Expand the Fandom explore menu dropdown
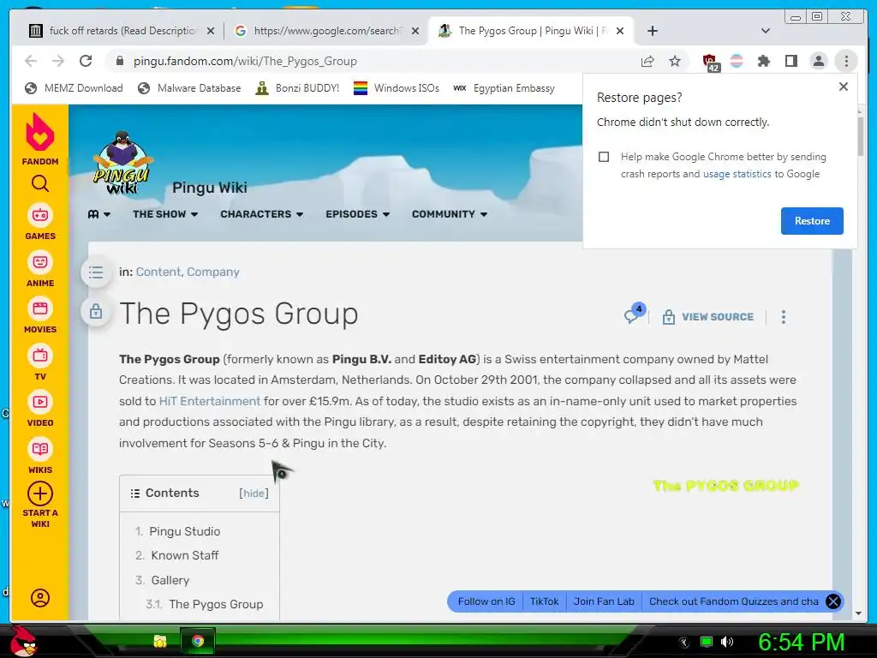877x658 pixels. click(99, 214)
